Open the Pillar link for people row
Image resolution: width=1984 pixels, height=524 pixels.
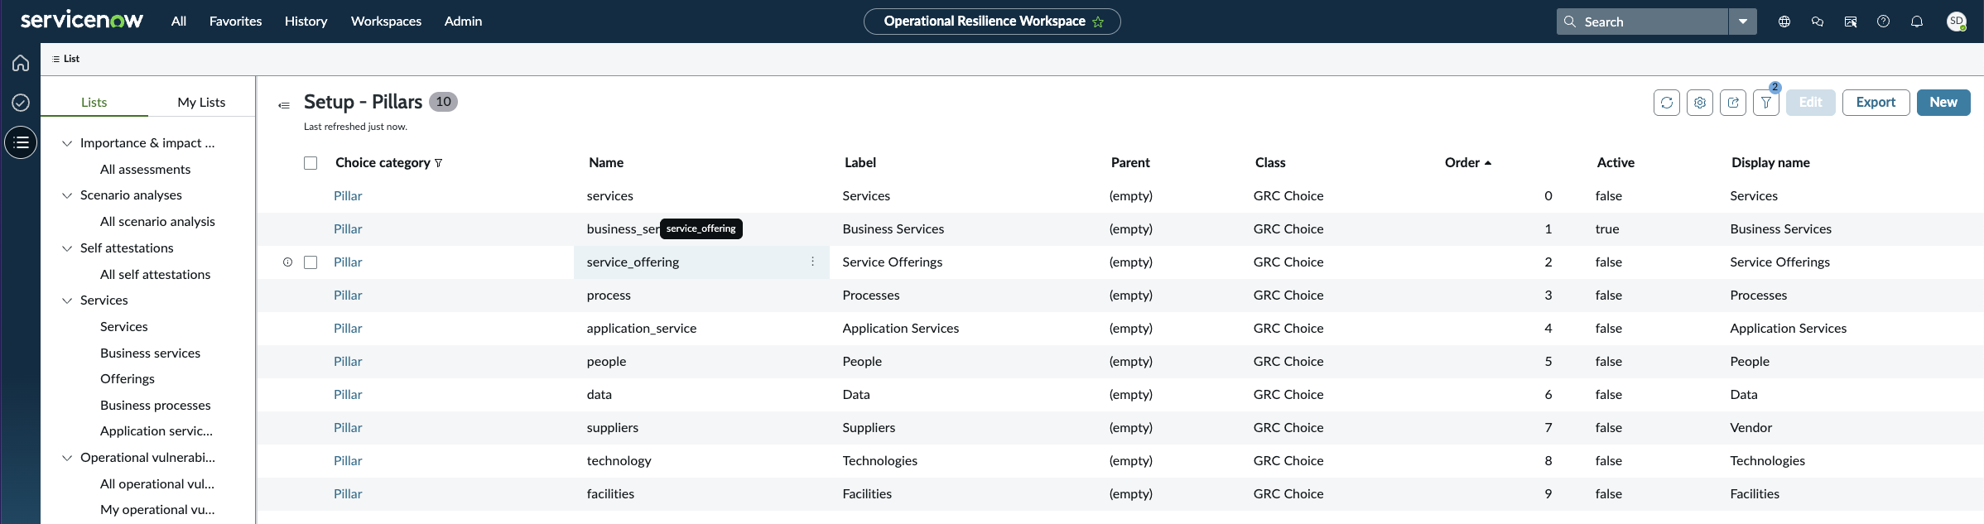348,362
